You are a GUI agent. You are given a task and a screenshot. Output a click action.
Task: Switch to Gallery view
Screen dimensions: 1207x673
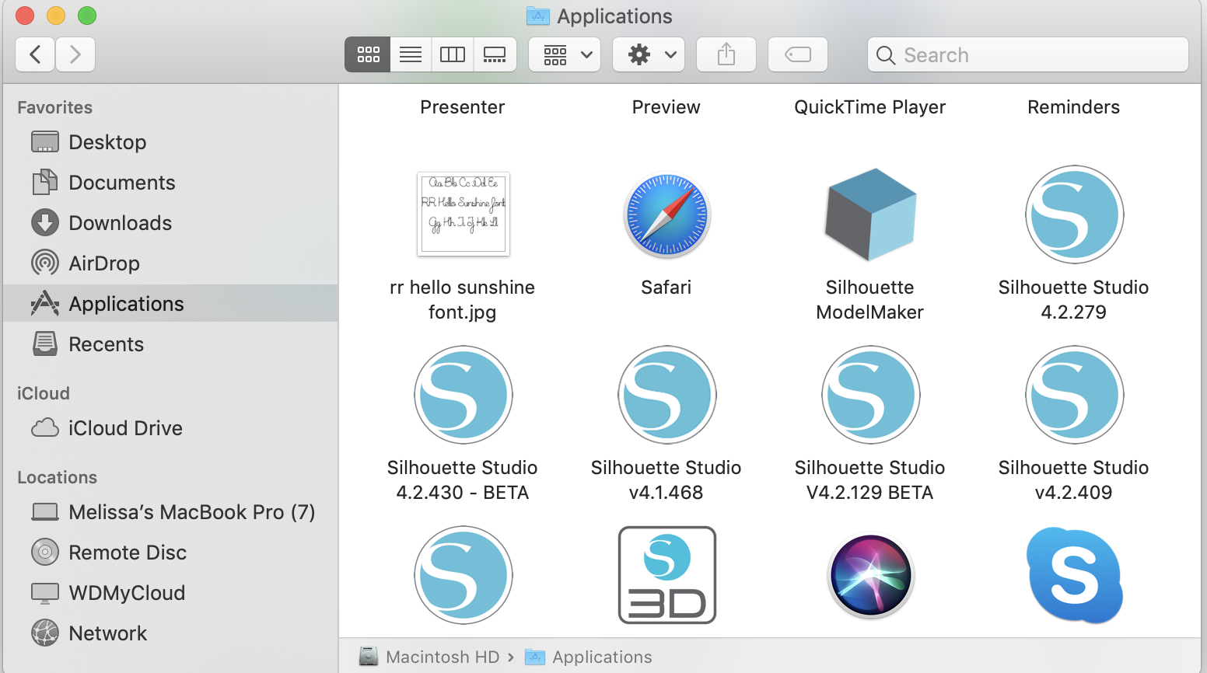click(x=495, y=54)
